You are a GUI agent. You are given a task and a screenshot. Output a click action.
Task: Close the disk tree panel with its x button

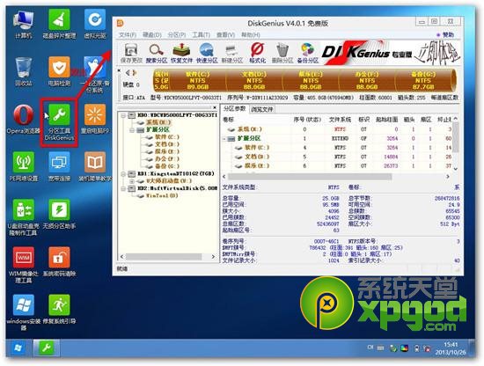point(215,107)
